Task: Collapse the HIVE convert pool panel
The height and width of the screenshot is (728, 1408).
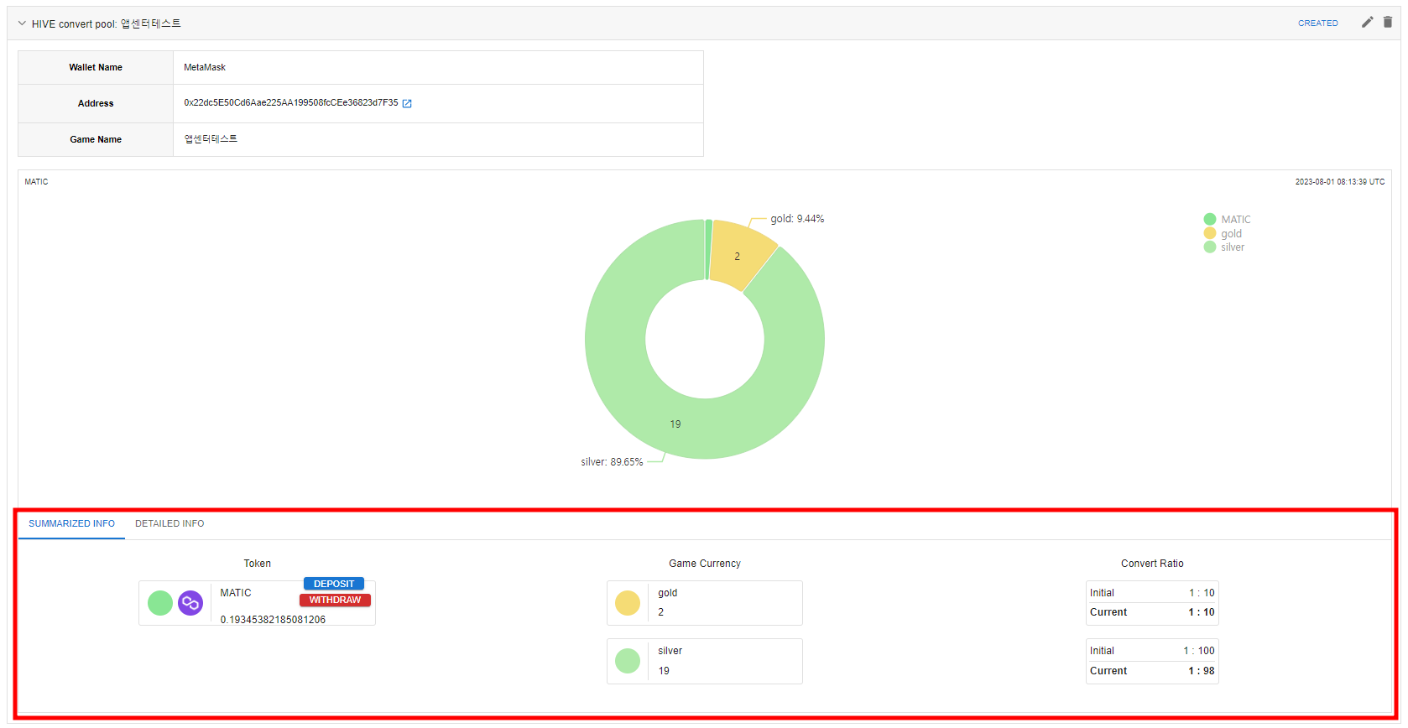Action: click(22, 23)
